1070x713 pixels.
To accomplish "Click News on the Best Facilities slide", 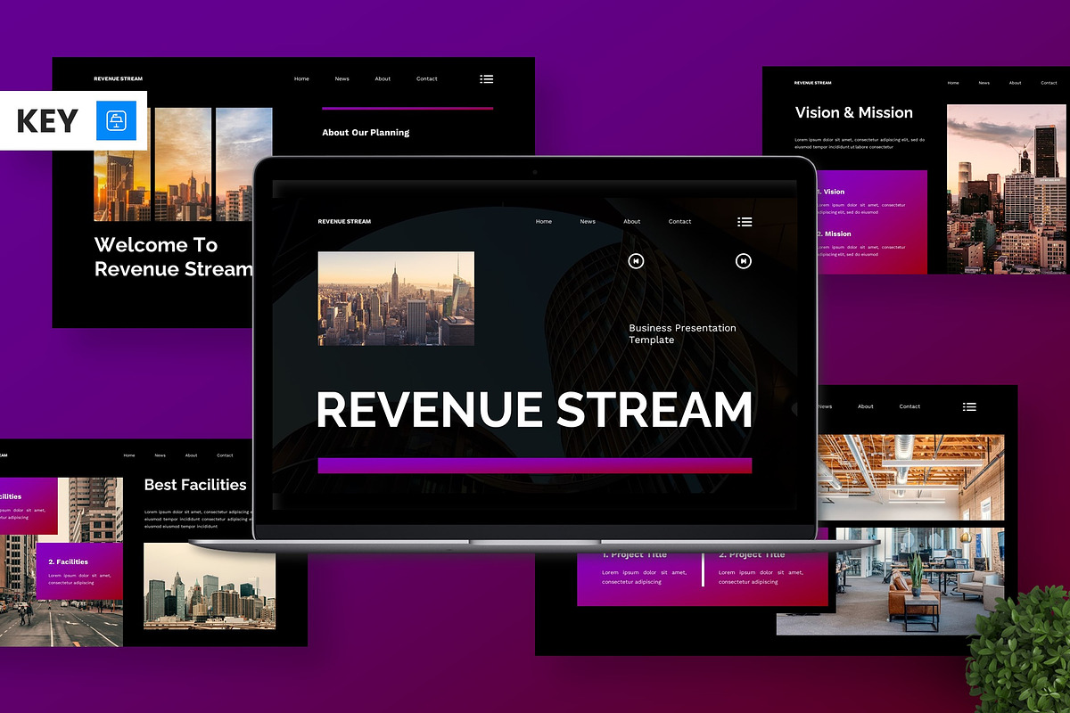I will click(160, 455).
